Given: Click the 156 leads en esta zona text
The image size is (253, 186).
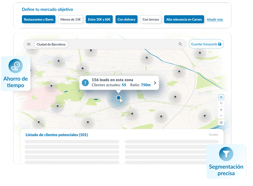Looking at the screenshot, I should click(x=112, y=80).
